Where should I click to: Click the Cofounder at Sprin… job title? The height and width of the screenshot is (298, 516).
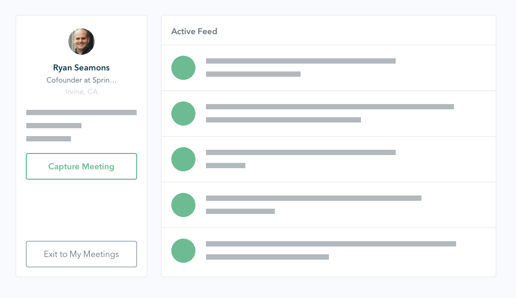[x=81, y=80]
